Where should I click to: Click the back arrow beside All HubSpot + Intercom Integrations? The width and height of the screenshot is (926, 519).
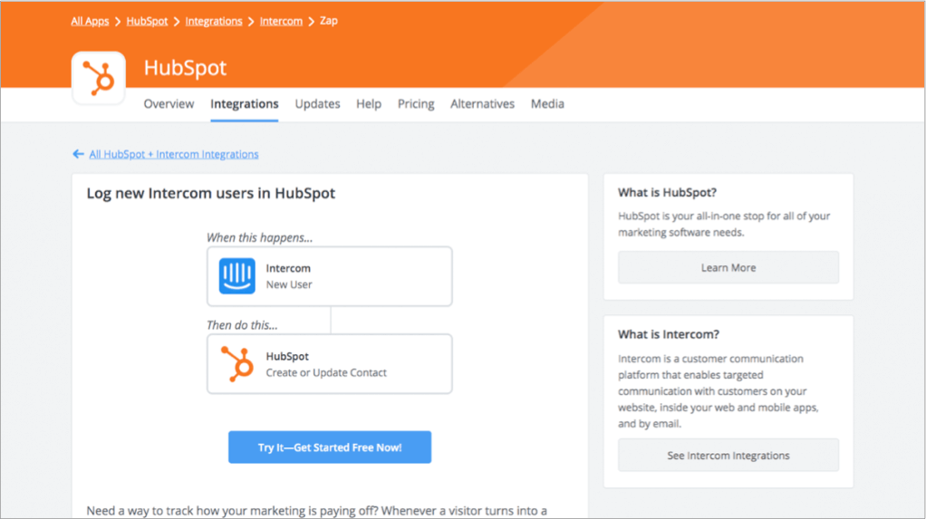[x=78, y=154]
